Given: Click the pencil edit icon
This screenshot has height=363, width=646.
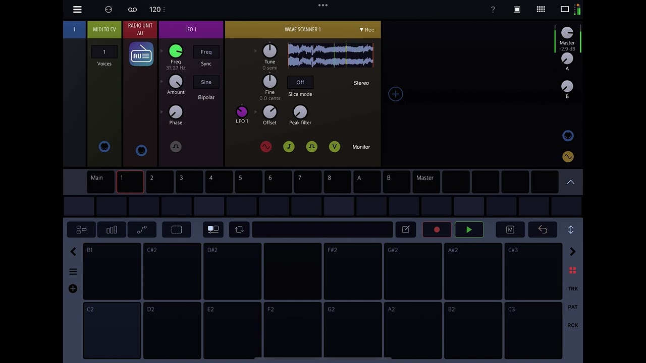Looking at the screenshot, I should 406,229.
